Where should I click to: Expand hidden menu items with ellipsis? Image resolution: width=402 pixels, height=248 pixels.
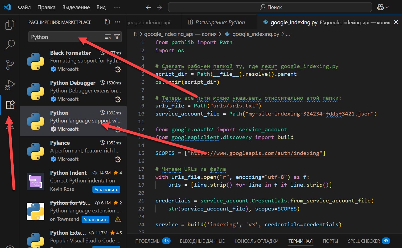117,7
